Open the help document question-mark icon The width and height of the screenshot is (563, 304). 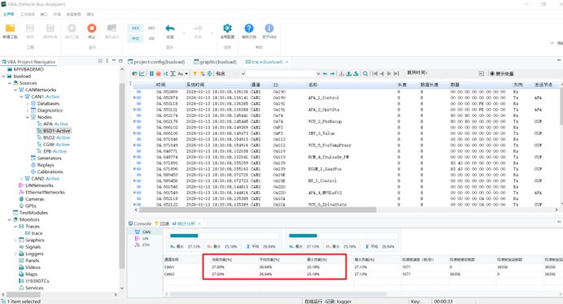point(249,28)
